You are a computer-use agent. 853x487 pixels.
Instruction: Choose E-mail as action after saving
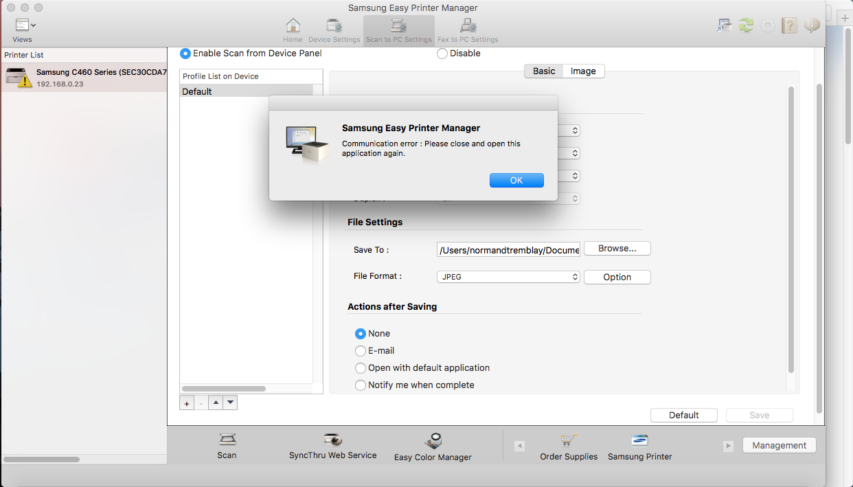click(361, 351)
